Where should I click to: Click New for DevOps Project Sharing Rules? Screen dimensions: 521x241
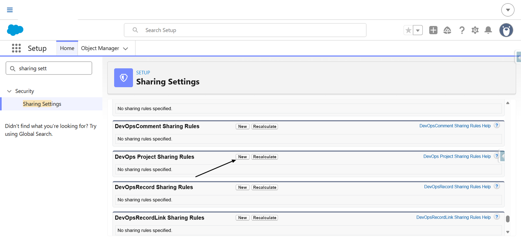point(243,157)
